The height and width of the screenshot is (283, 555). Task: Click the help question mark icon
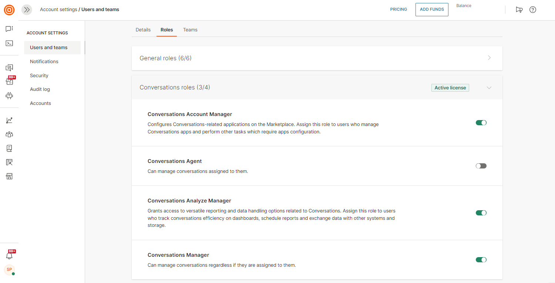(532, 10)
